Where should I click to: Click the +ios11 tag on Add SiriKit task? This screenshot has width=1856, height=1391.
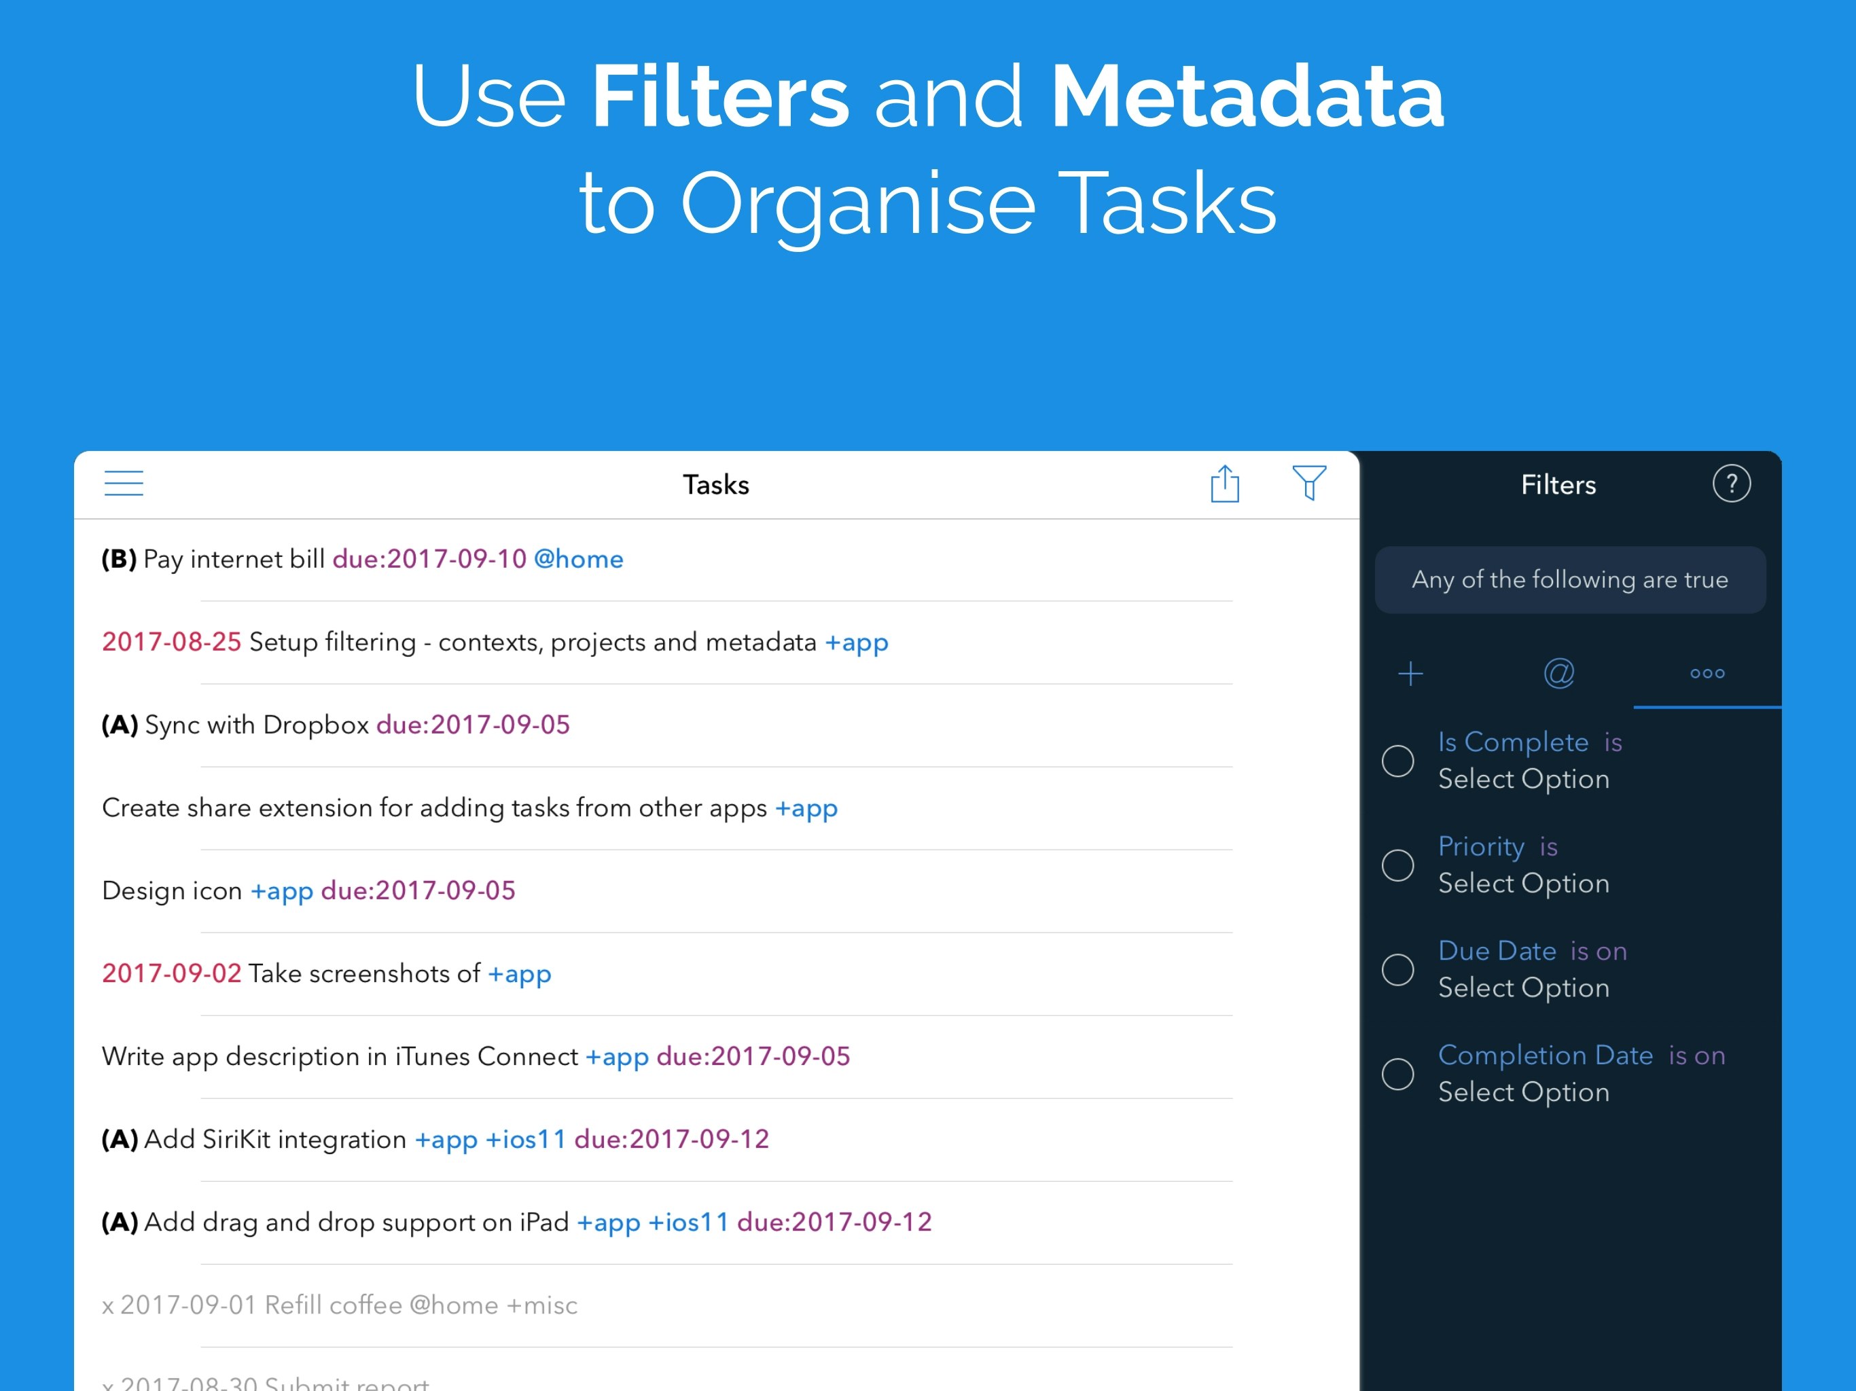(x=526, y=1139)
